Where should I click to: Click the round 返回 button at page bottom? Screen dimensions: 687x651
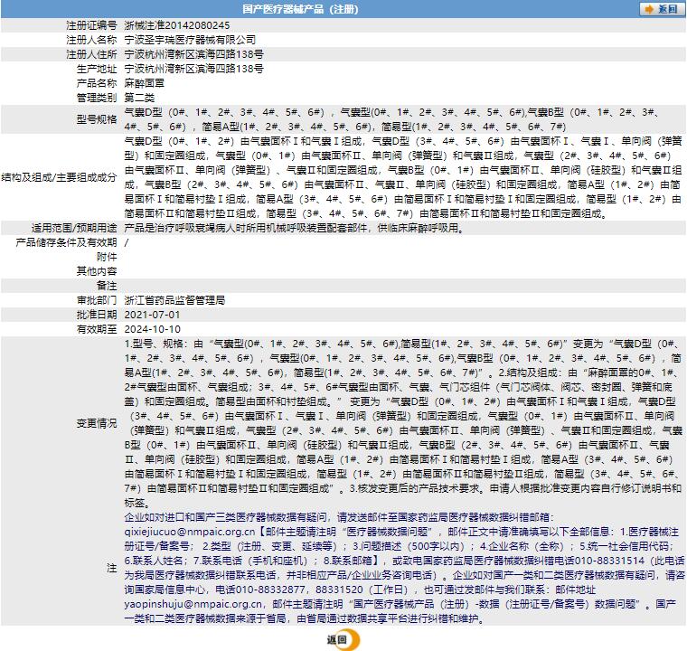click(x=343, y=639)
